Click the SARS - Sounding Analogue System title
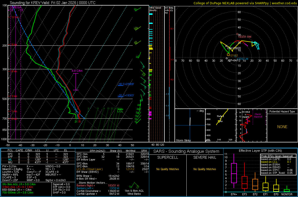Viewport: 298px width, 197px height. (x=186, y=151)
